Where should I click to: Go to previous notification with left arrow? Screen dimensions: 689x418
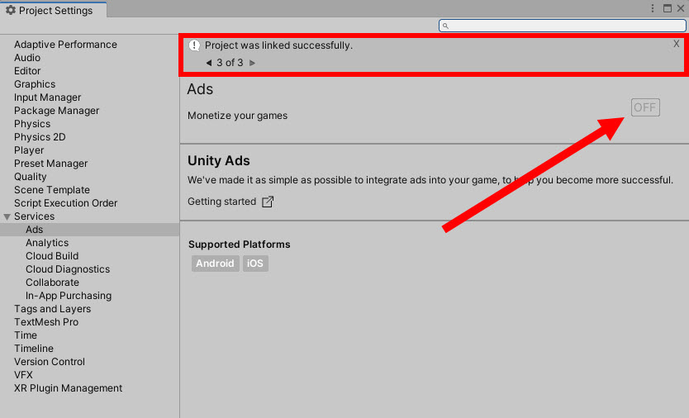pyautogui.click(x=209, y=63)
